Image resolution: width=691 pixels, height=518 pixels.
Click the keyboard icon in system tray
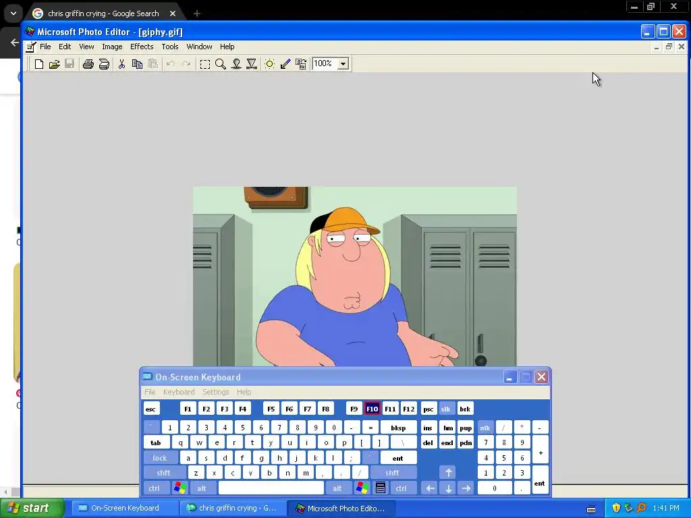(x=591, y=509)
